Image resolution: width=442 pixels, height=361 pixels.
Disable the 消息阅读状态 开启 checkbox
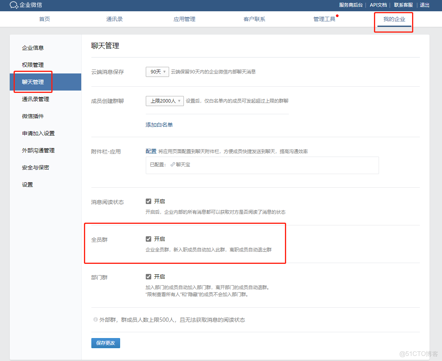coord(148,201)
